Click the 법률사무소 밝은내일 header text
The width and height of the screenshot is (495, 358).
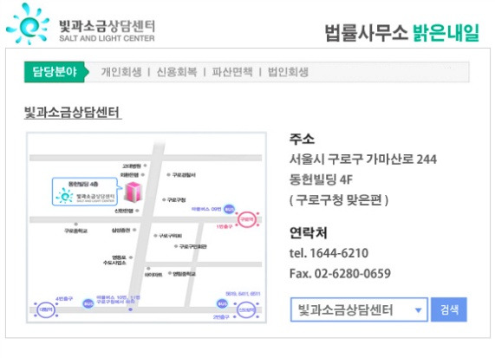tap(402, 33)
